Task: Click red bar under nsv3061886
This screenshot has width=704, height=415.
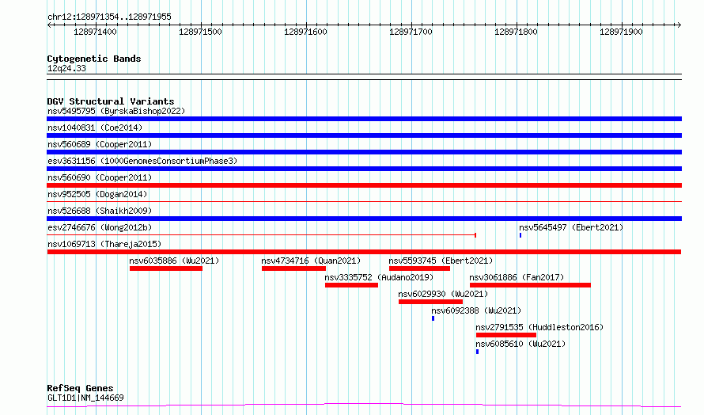Action: (x=530, y=285)
